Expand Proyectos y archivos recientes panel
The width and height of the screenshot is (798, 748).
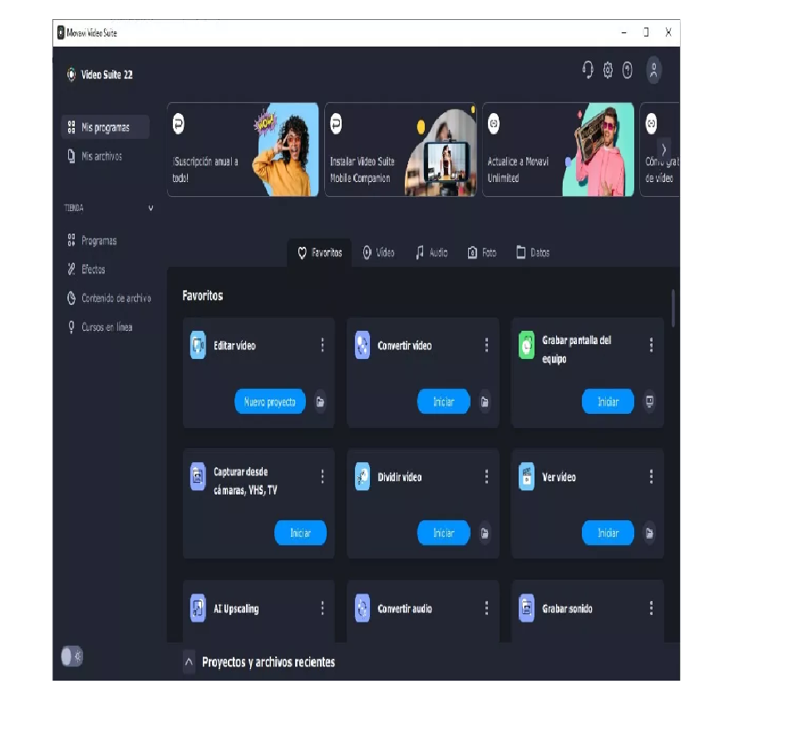point(189,662)
